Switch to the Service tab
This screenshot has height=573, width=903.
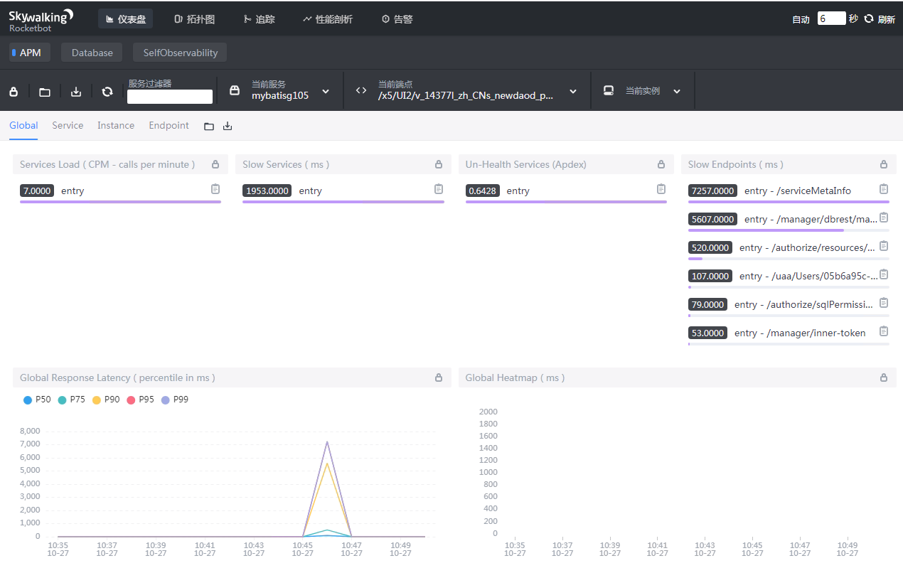point(68,125)
